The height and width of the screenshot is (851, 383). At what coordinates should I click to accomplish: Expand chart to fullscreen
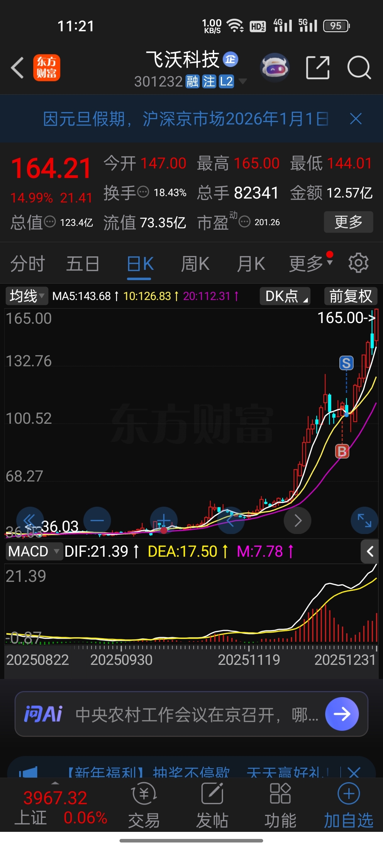(365, 521)
